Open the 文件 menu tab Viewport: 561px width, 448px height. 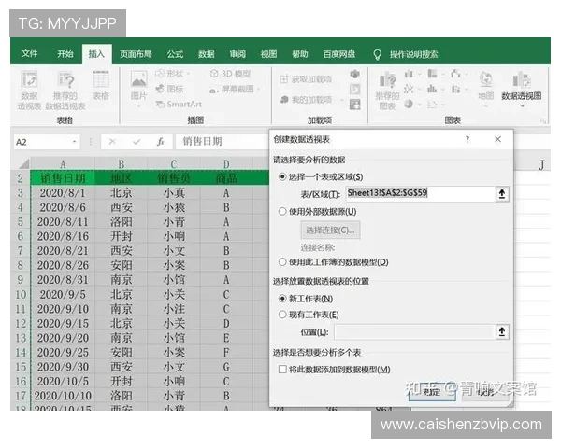coord(29,54)
